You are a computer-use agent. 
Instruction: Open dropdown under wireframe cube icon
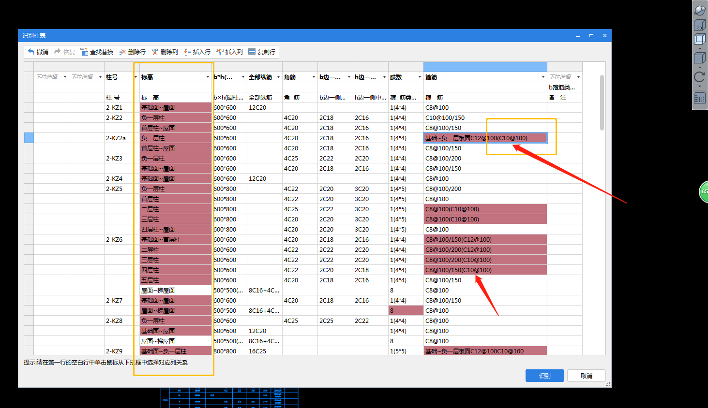[700, 49]
